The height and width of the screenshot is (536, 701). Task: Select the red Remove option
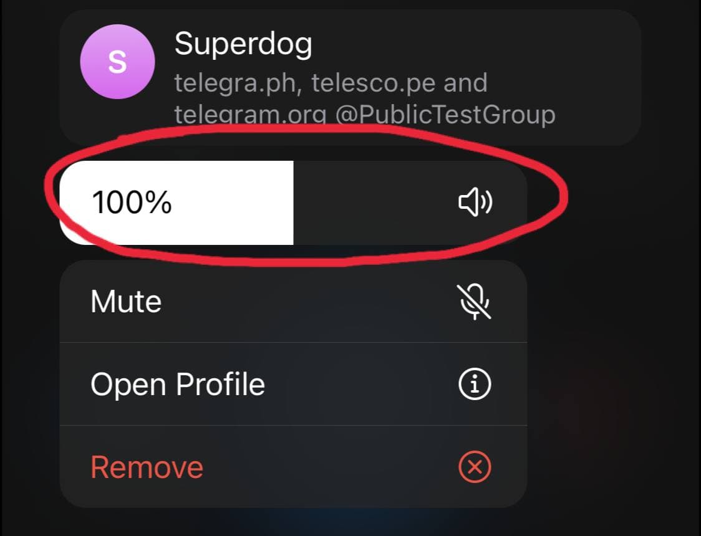point(293,467)
